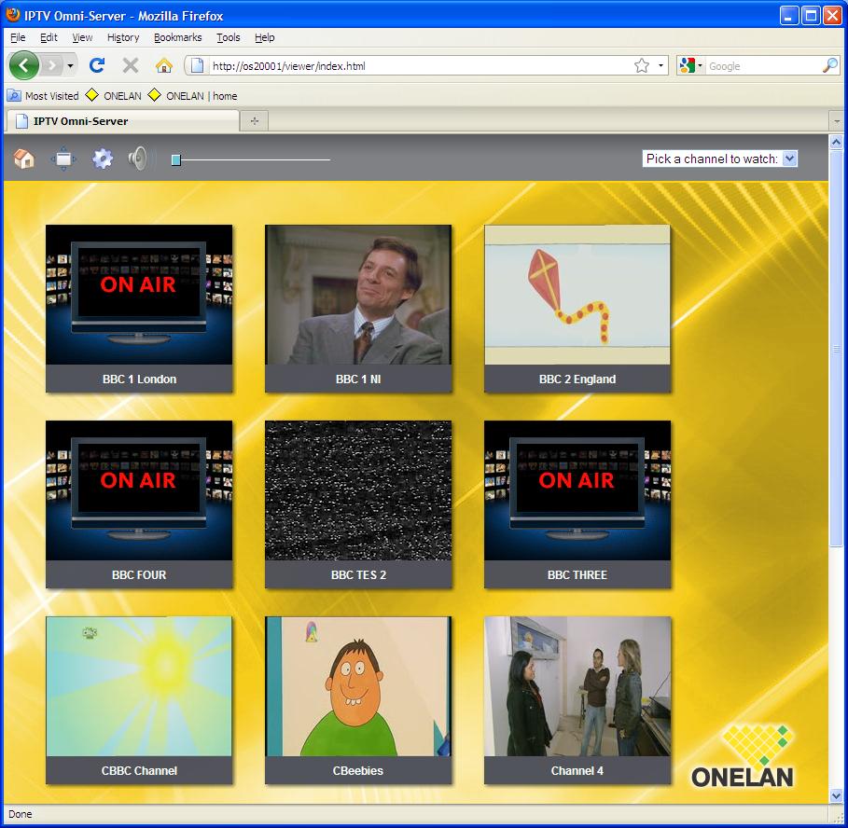This screenshot has height=828, width=848.
Task: Click the stop loading X icon
Action: pyautogui.click(x=131, y=66)
